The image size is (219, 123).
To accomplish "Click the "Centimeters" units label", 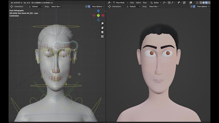I will pos(14,16).
